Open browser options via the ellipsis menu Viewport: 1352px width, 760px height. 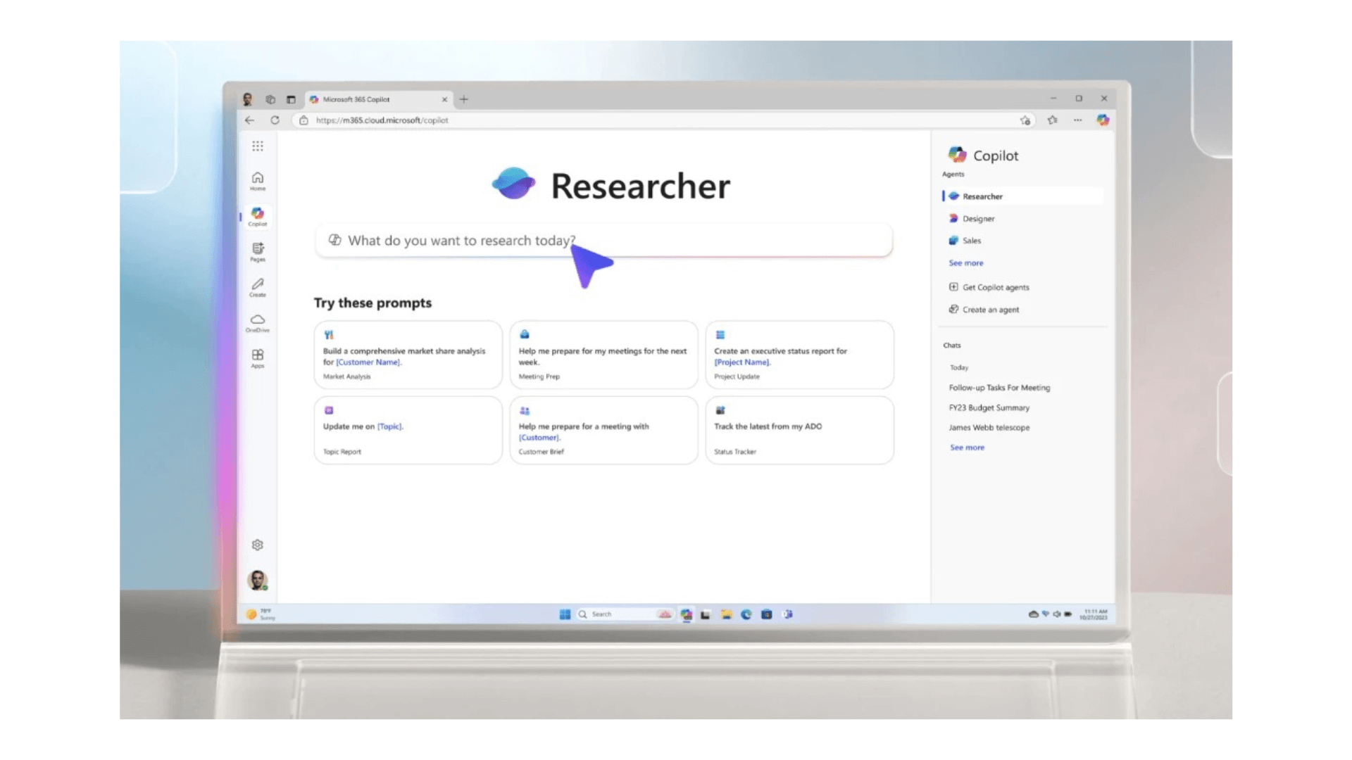pos(1078,120)
